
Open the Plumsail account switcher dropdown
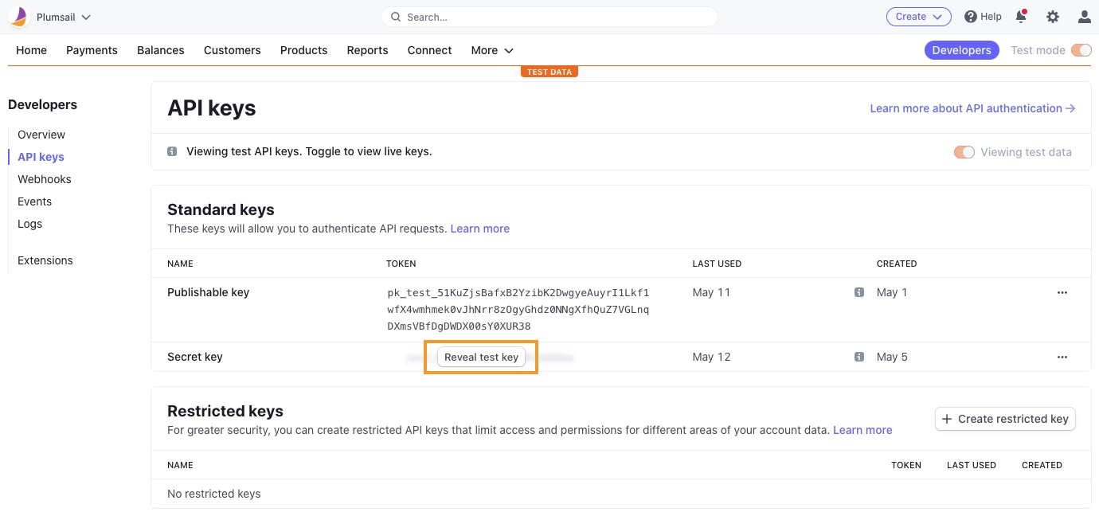coord(63,17)
